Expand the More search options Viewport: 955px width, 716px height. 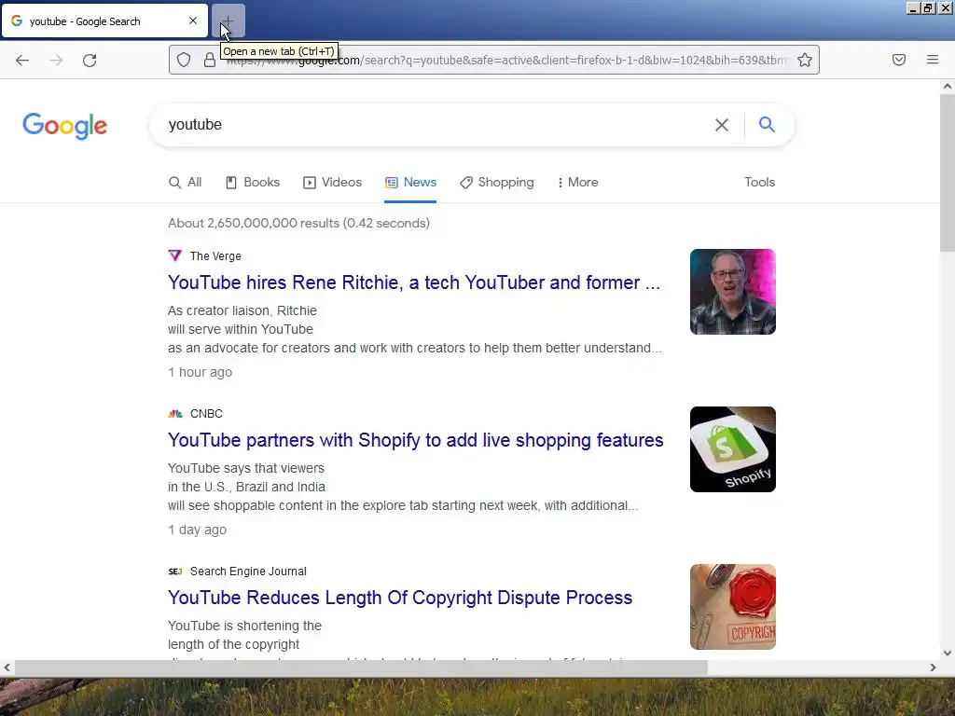[577, 182]
